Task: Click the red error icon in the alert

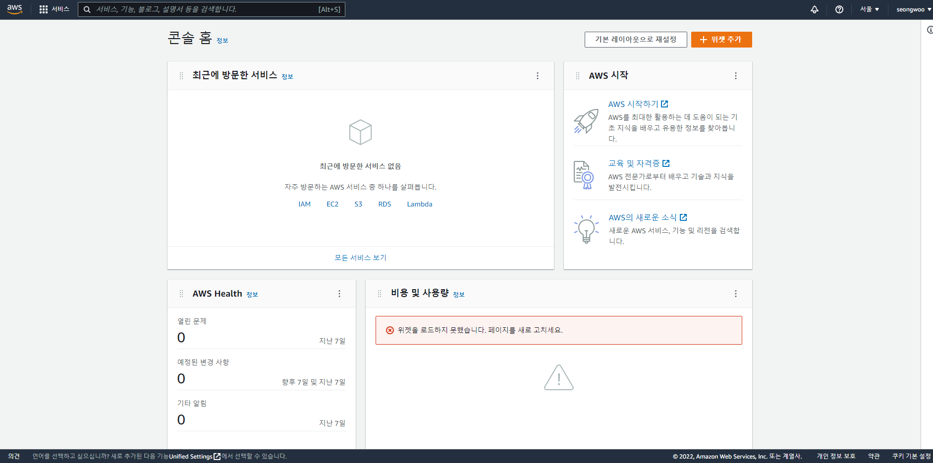Action: tap(390, 330)
